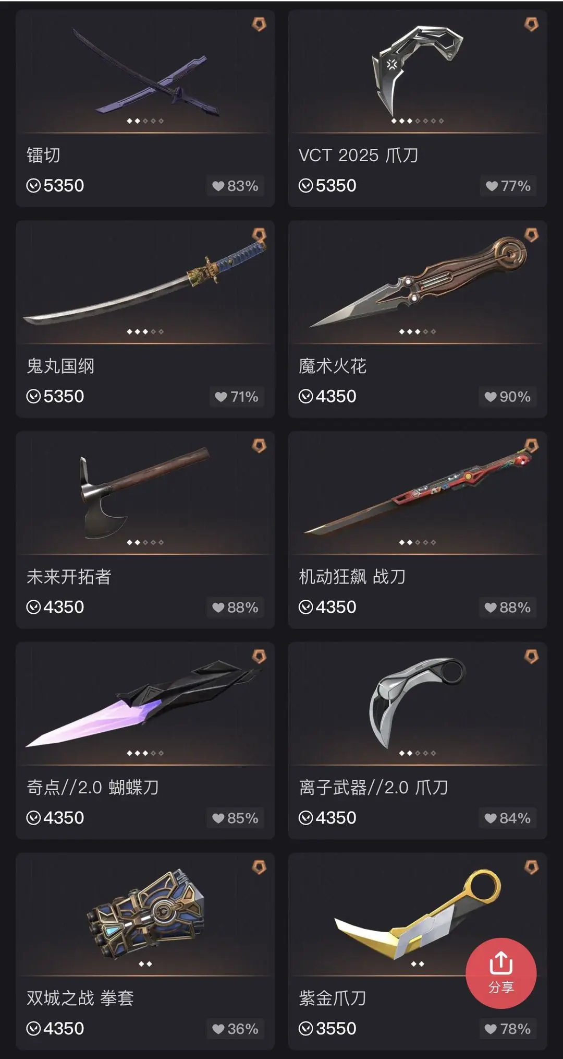Toggle the 84% heart on 离子武器//2.0 爪刀
The height and width of the screenshot is (1059, 563).
(507, 818)
